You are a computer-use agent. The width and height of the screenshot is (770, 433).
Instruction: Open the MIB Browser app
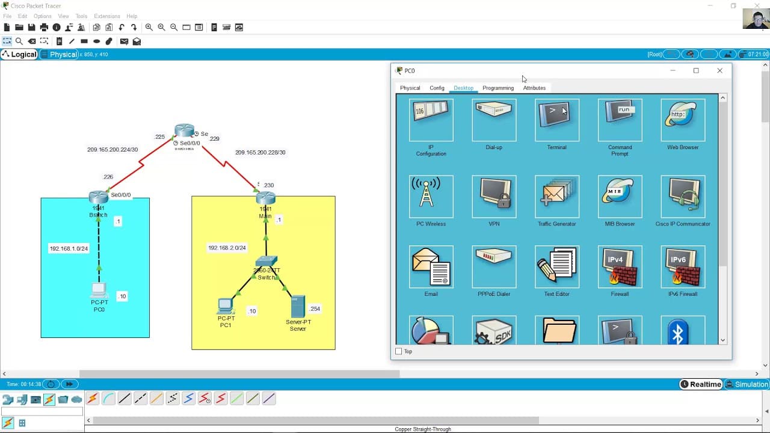pyautogui.click(x=620, y=197)
